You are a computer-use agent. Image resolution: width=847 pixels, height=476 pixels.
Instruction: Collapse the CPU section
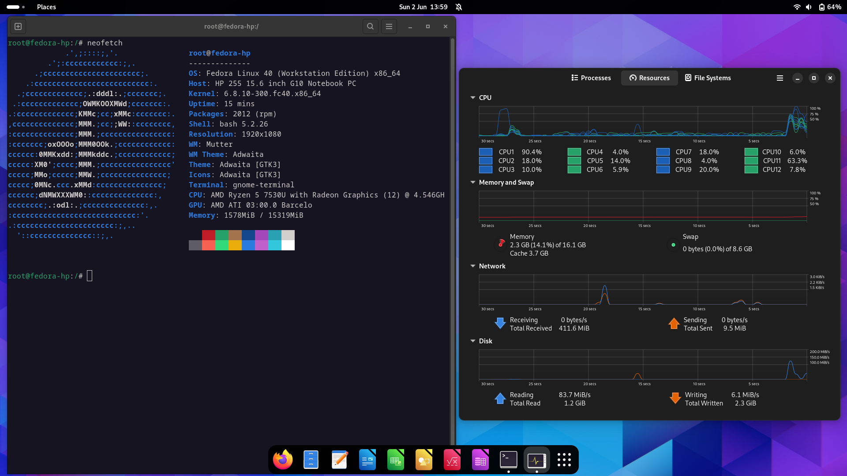tap(473, 98)
